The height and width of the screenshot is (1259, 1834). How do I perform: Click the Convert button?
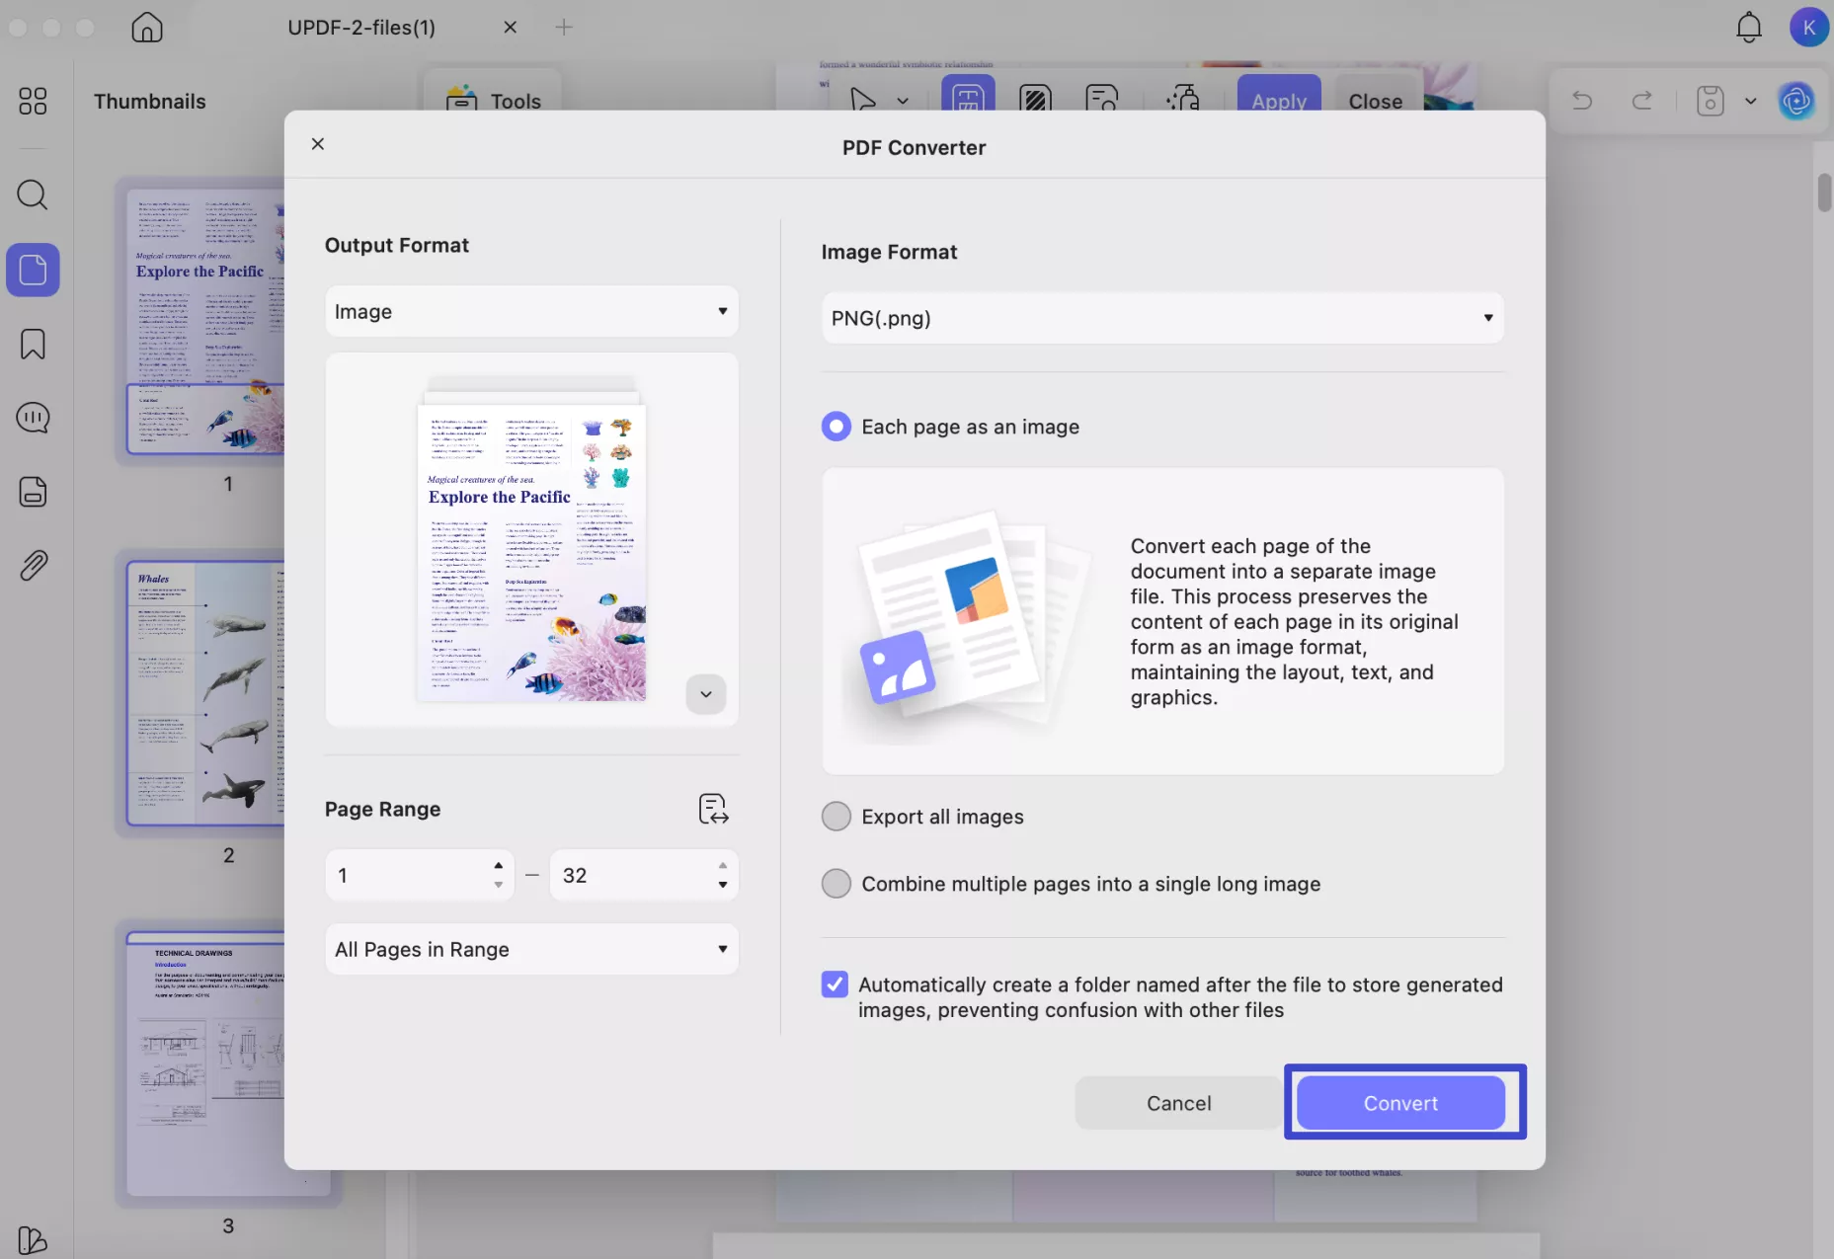click(x=1401, y=1103)
